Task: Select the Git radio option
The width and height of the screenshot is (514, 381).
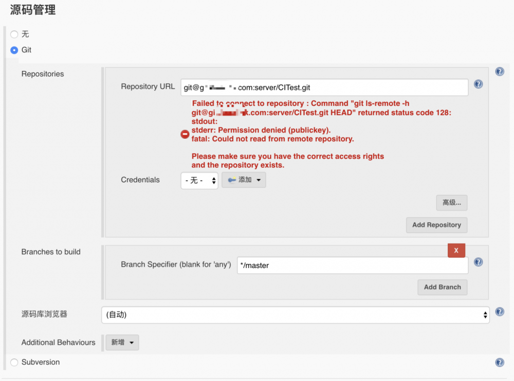Action: click(x=14, y=50)
